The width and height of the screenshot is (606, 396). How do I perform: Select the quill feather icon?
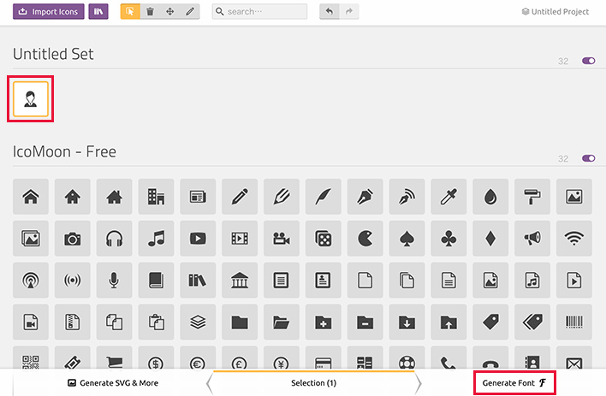(323, 197)
